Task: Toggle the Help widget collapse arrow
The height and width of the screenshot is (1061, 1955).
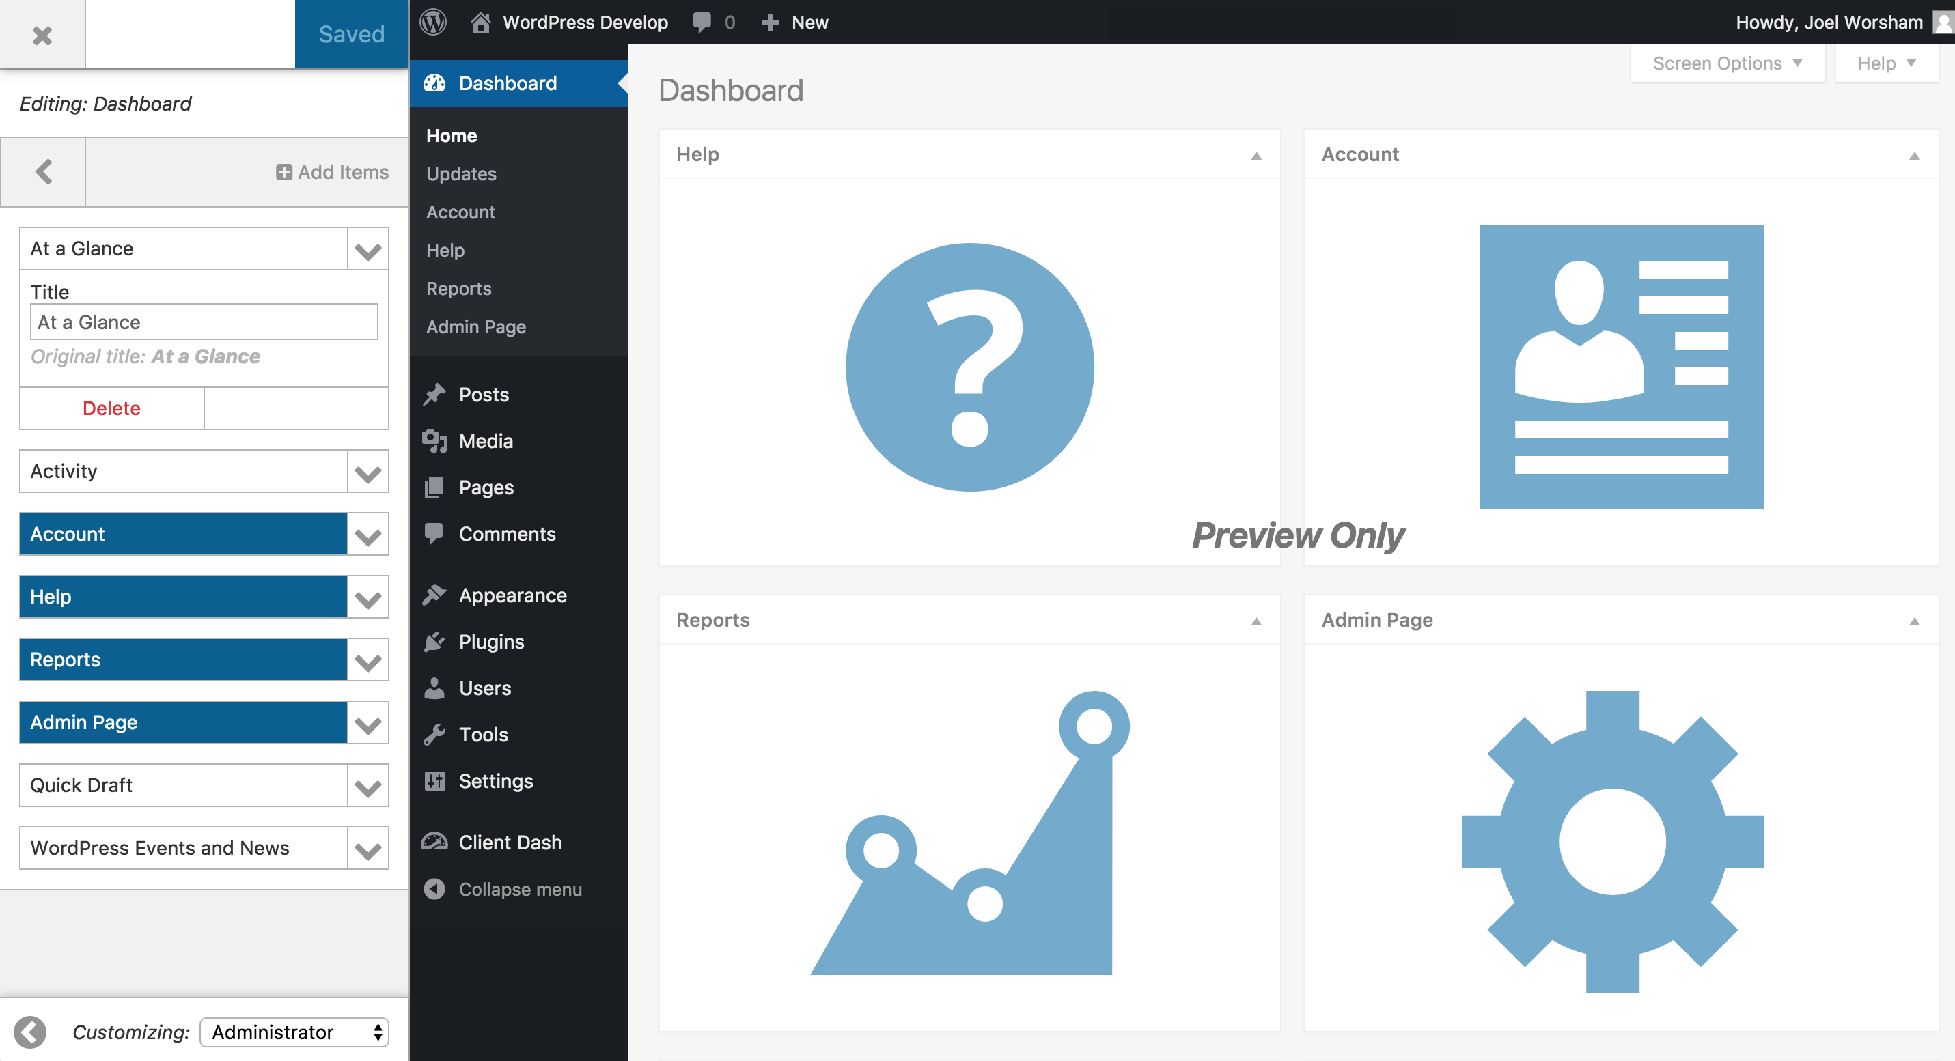Action: pyautogui.click(x=1256, y=156)
